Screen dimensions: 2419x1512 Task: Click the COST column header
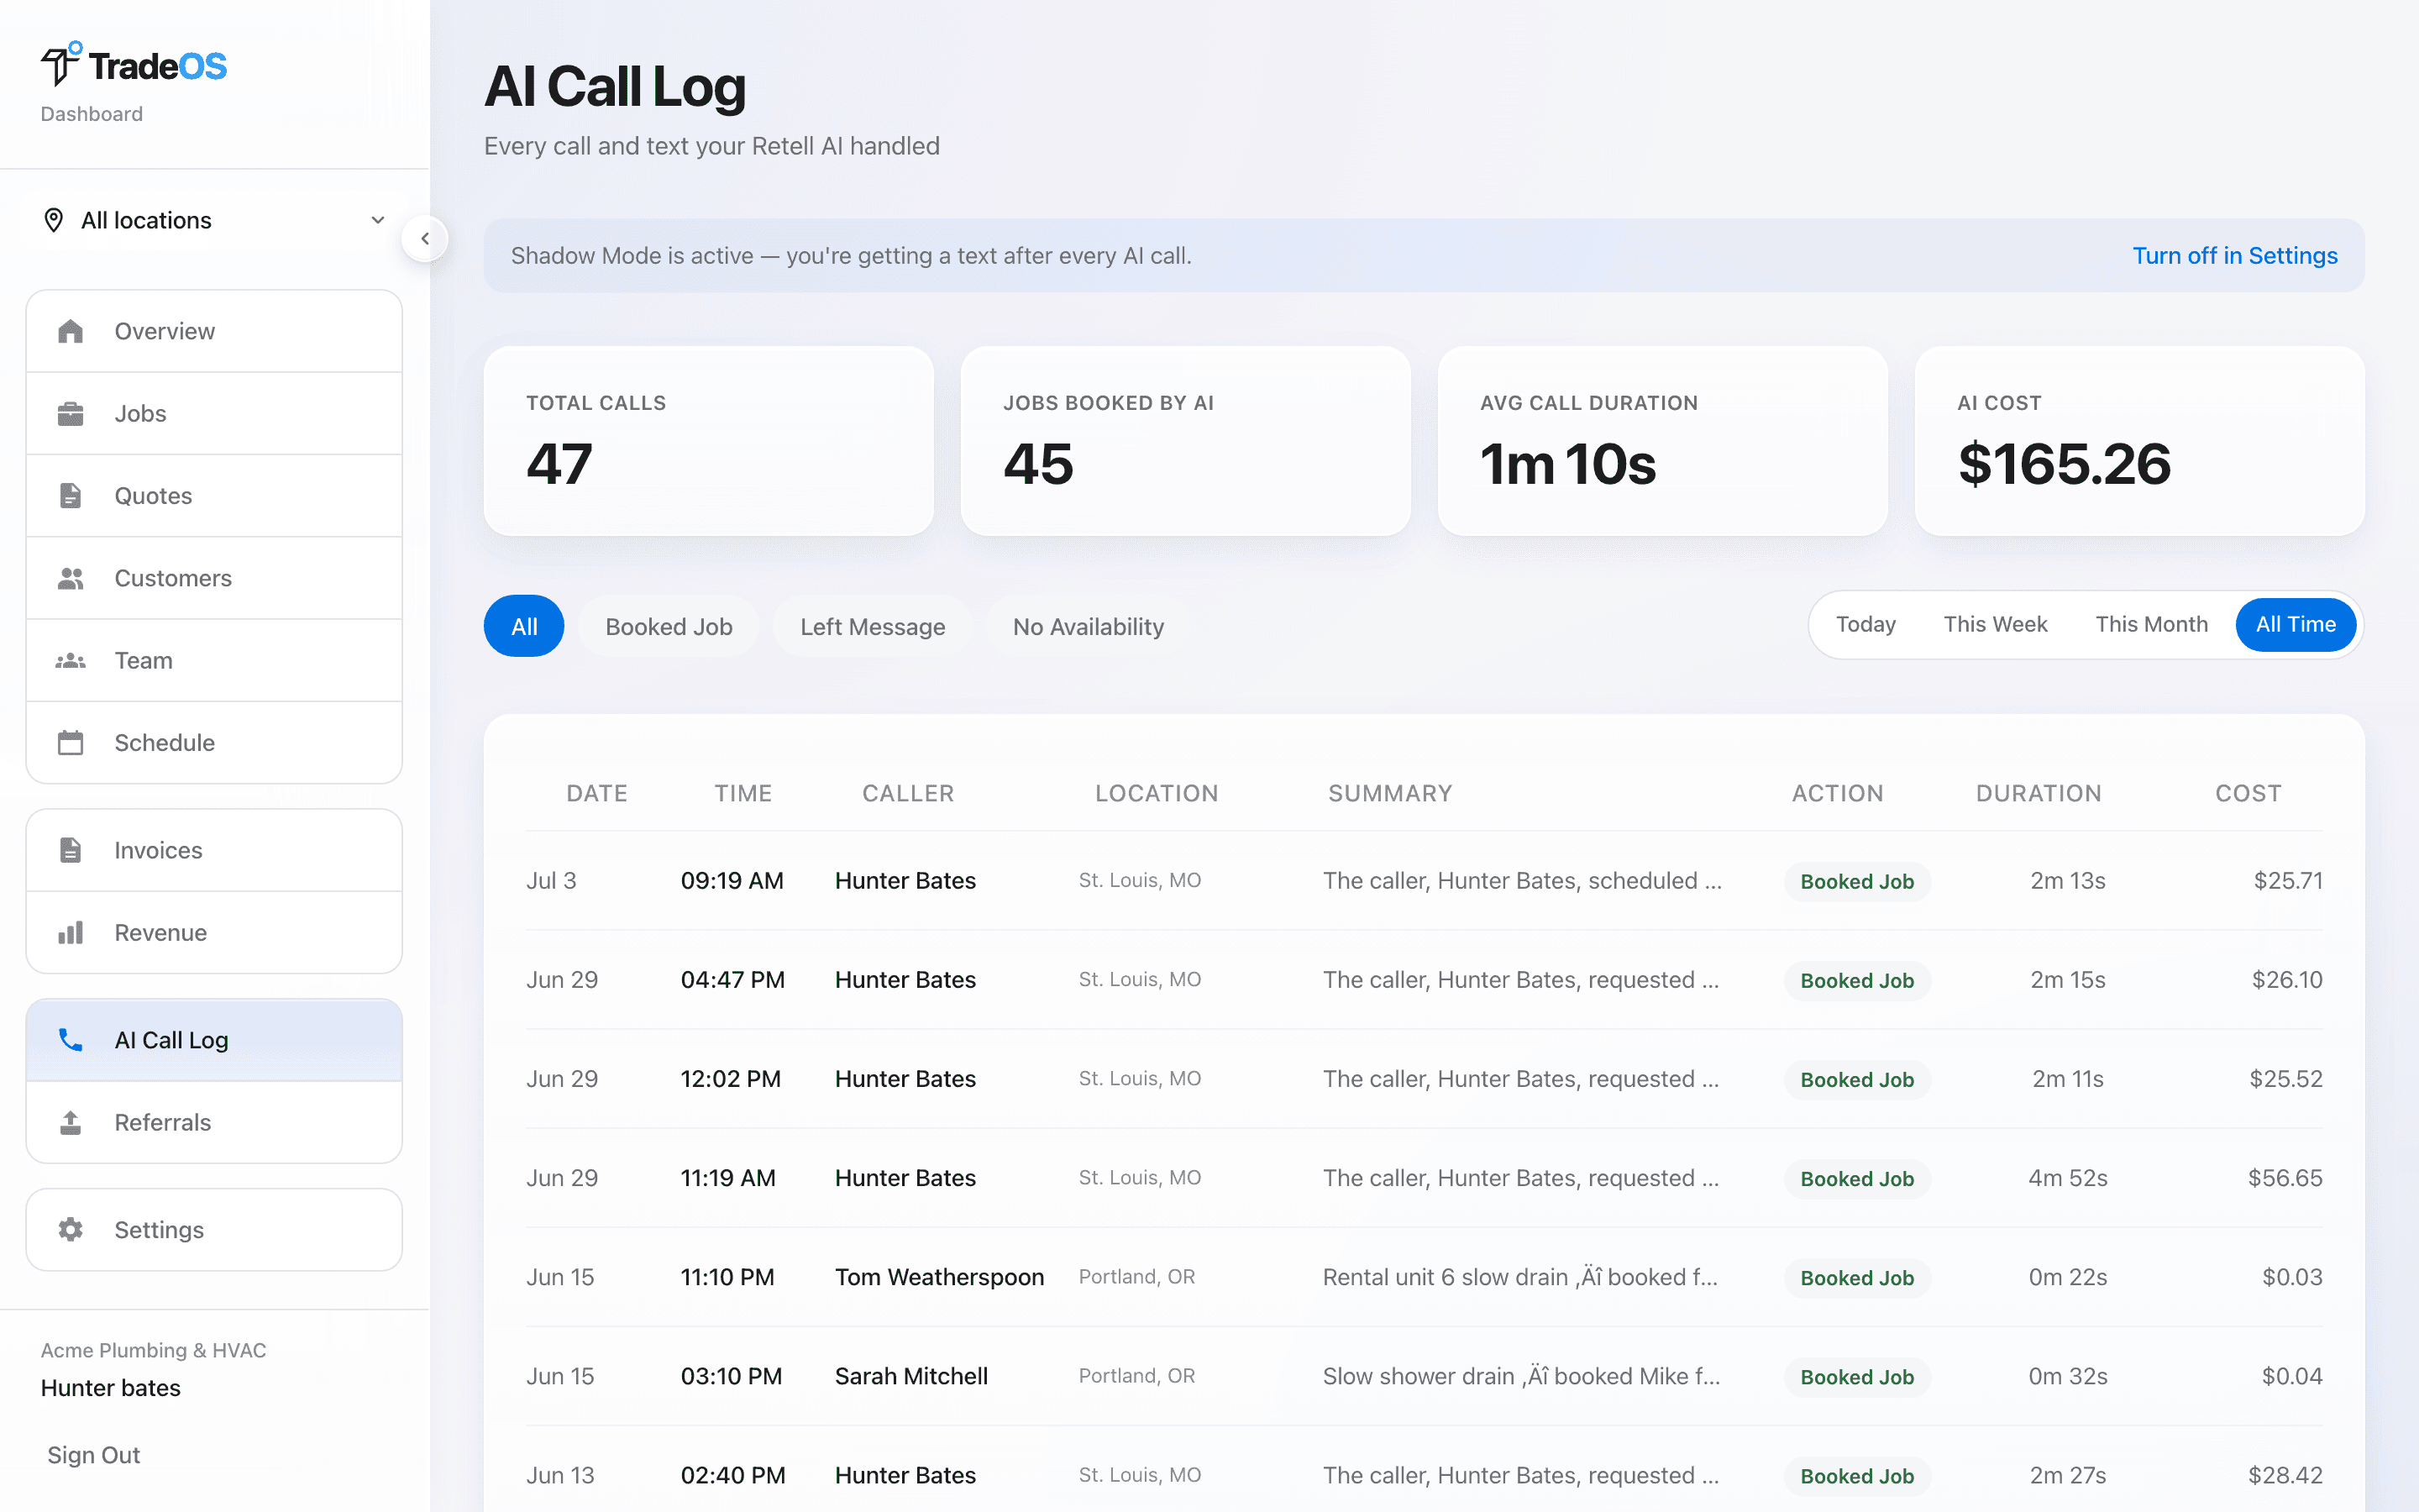tap(2248, 793)
